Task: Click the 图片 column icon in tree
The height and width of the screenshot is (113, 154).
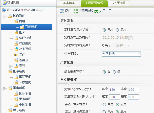Action: point(16,32)
